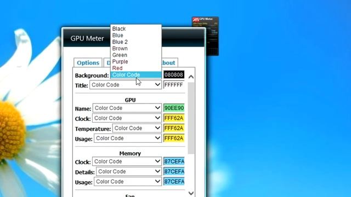The image size is (351, 197).
Task: Click the GPU Usage FFF62A color field
Action: tap(174, 138)
